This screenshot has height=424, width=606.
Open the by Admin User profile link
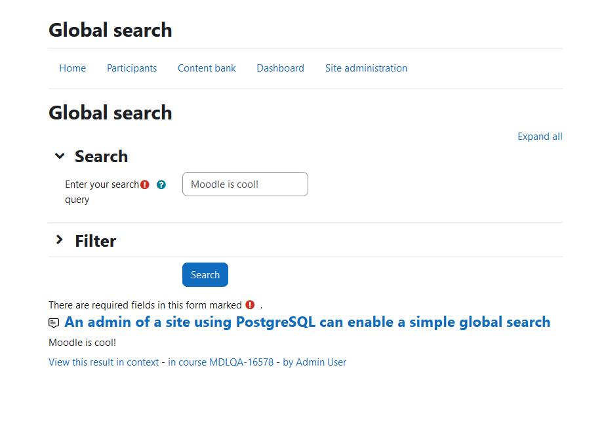pyautogui.click(x=315, y=362)
